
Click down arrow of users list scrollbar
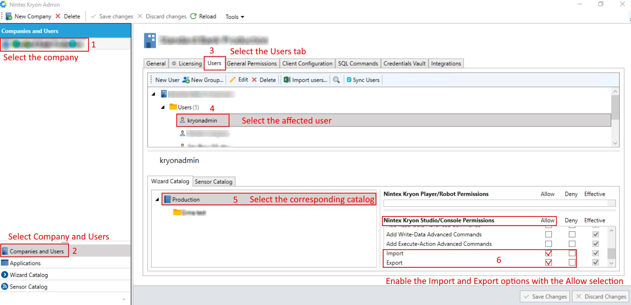tap(615, 143)
